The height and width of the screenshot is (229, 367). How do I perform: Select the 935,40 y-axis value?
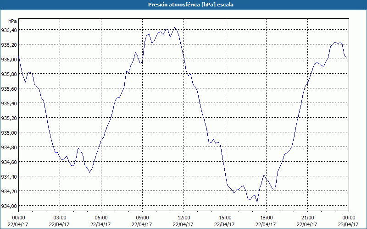[x=9, y=104]
